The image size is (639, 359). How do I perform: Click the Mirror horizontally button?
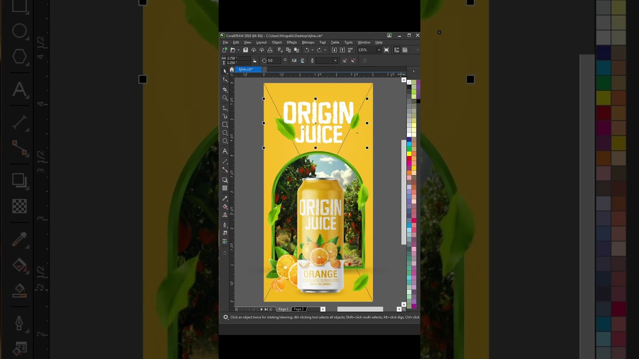tap(294, 60)
